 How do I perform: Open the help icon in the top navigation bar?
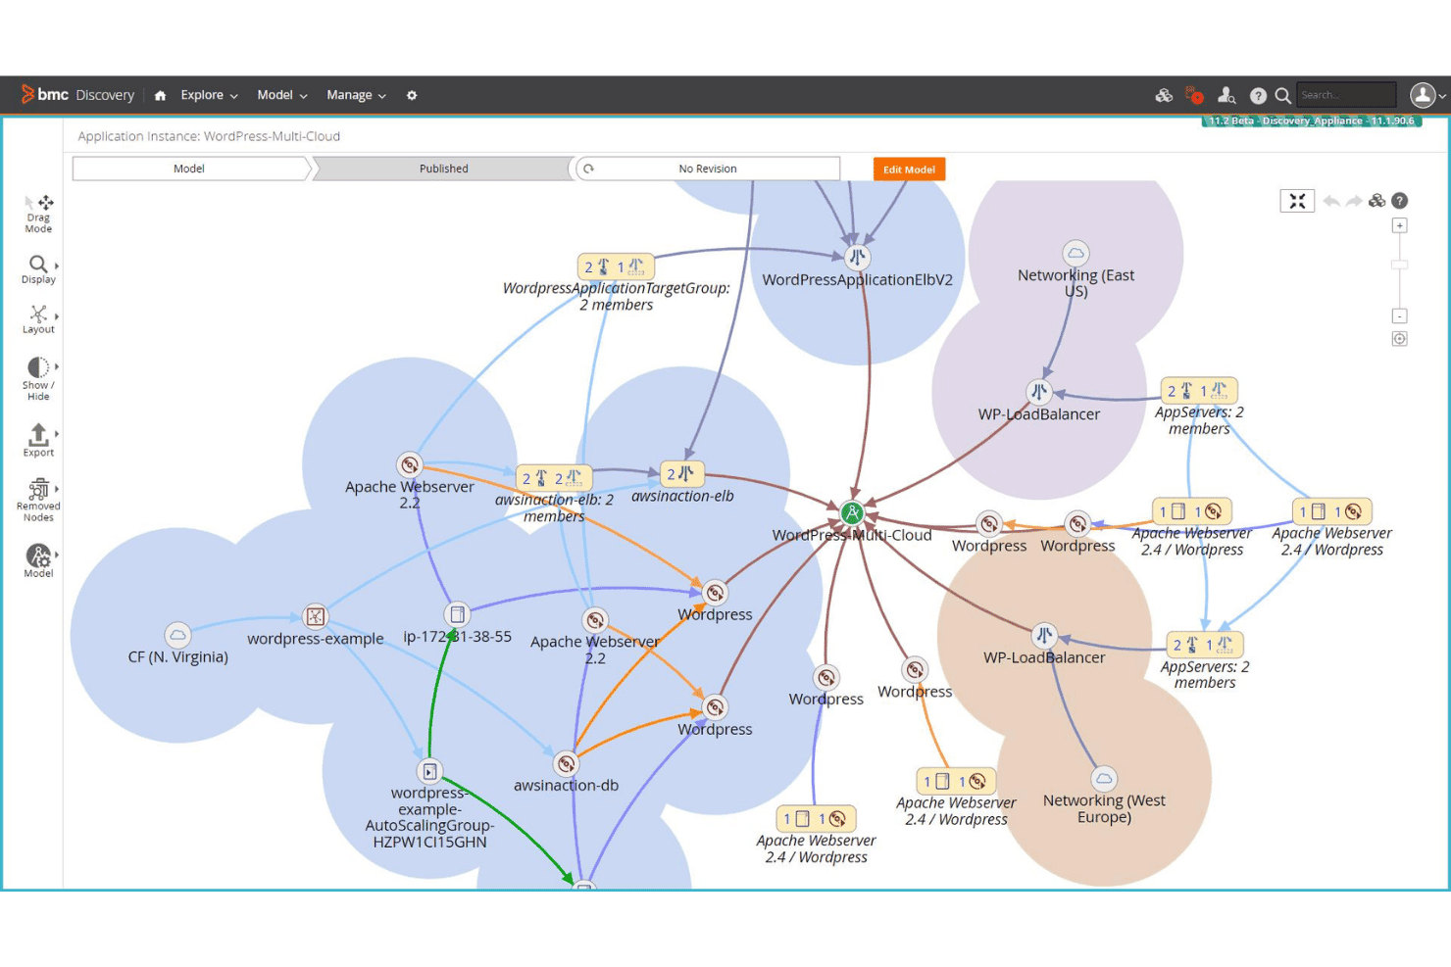point(1258,95)
